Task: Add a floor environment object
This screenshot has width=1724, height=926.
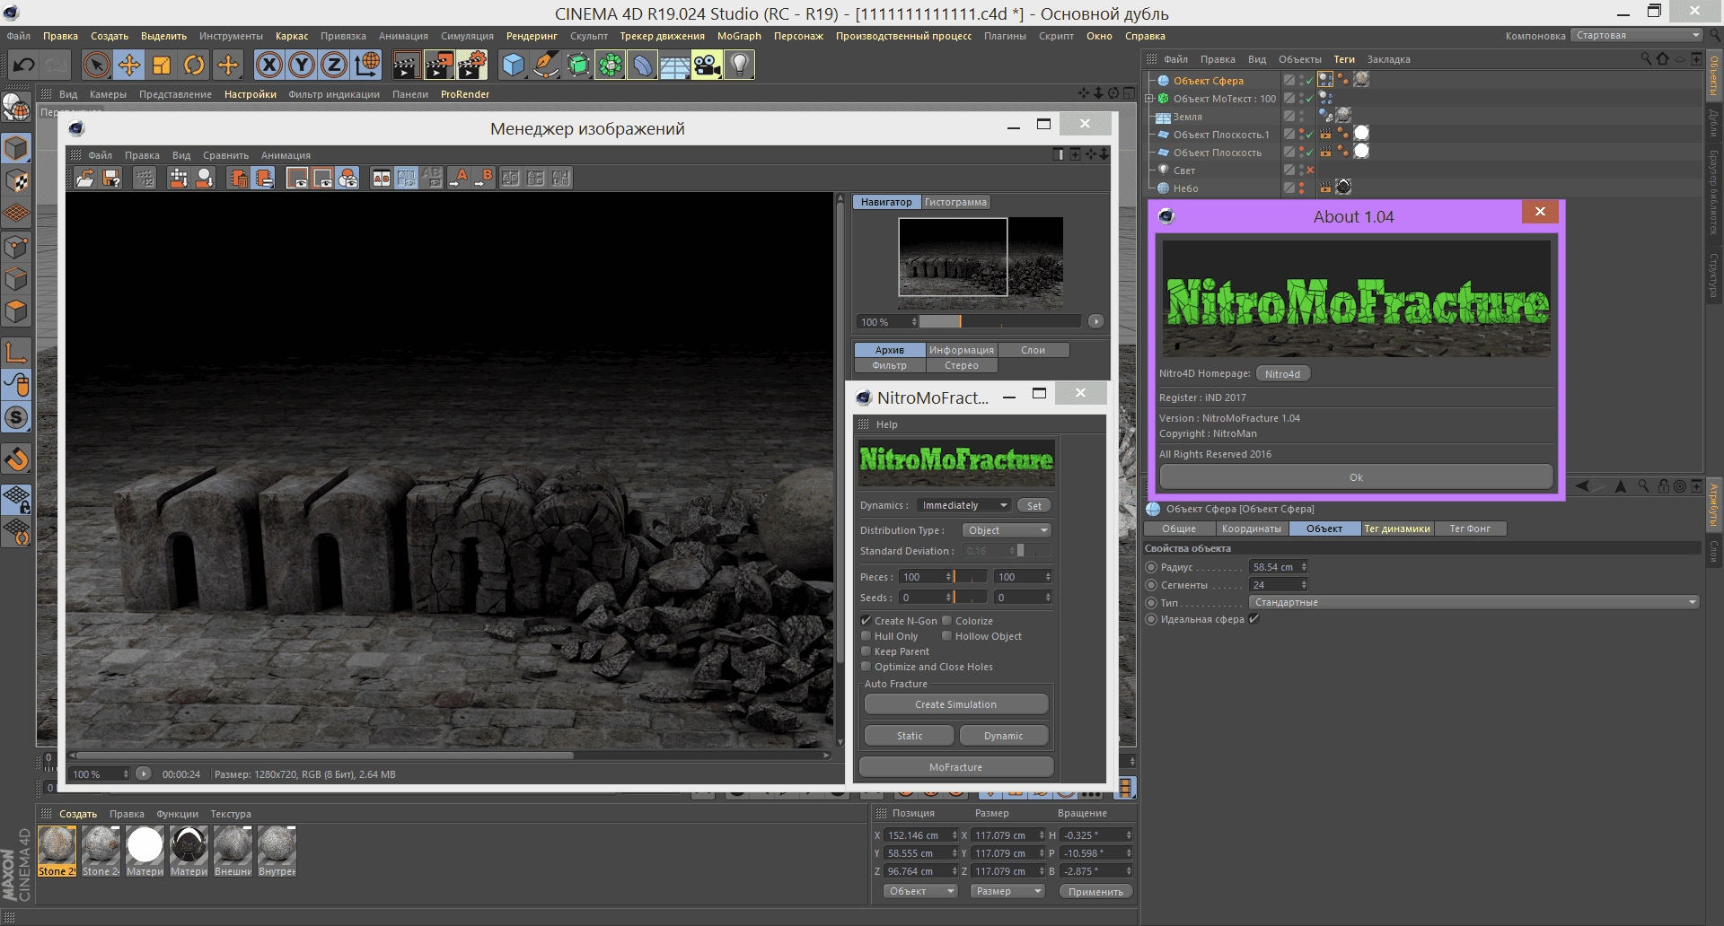Action: click(675, 65)
